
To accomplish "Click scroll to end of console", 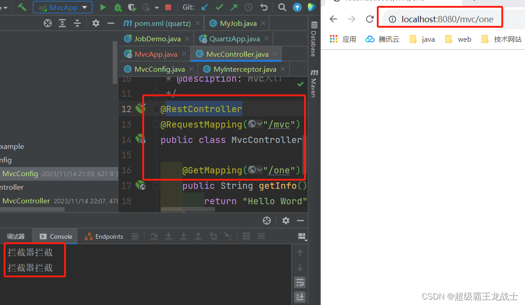I will tap(300, 297).
